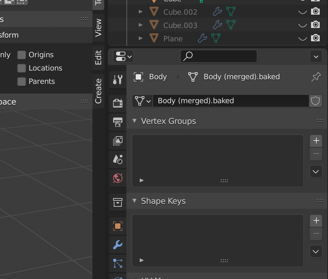Select Cube.003 in the outliner
The height and width of the screenshot is (279, 328).
coord(180,25)
